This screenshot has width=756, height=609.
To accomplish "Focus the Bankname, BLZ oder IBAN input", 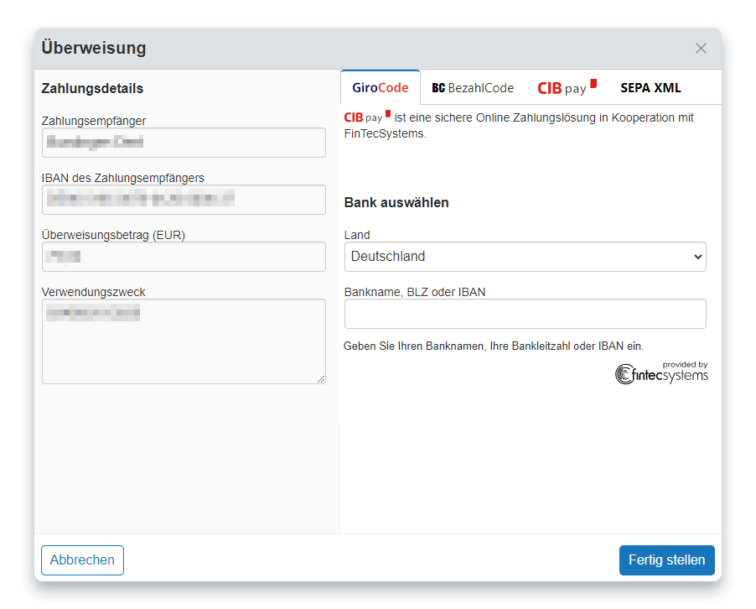I will click(x=525, y=314).
